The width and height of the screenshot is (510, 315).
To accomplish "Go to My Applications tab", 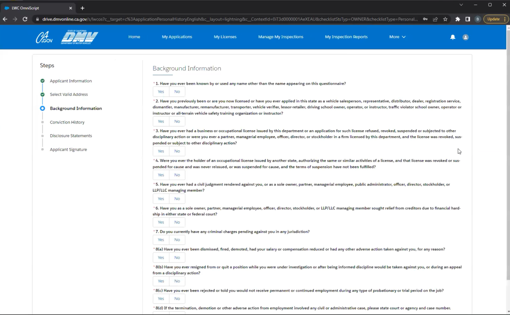I will pos(177,37).
